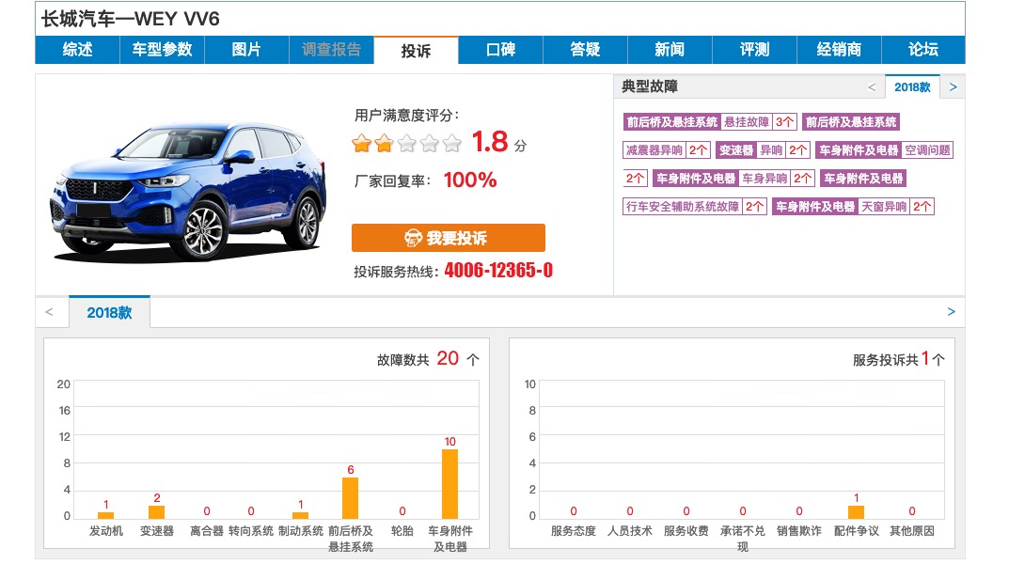Screen dimensions: 1009x564
Task: Go to the 经销商 tab
Action: click(839, 50)
